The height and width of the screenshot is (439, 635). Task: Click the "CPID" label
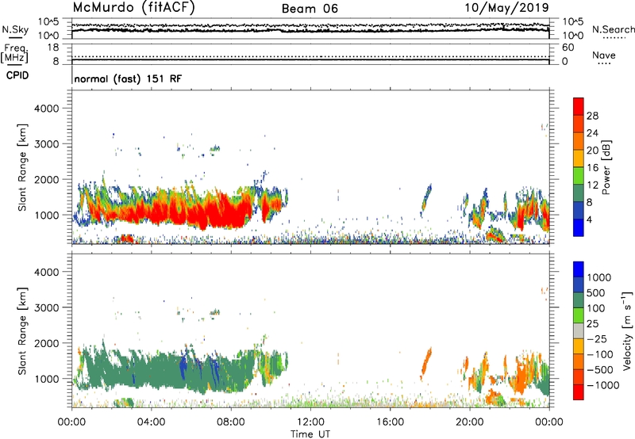17,75
